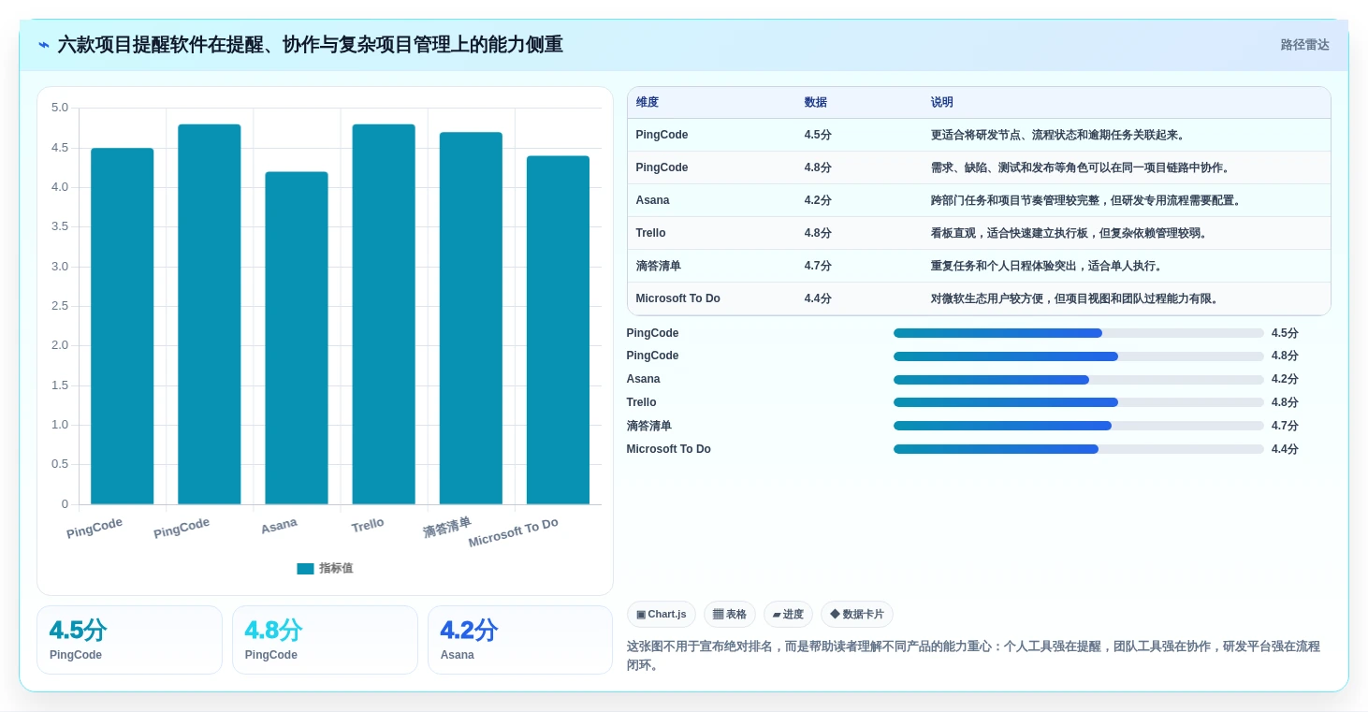Click the 滴答清单 progress bar
The image size is (1368, 712).
[1079, 426]
